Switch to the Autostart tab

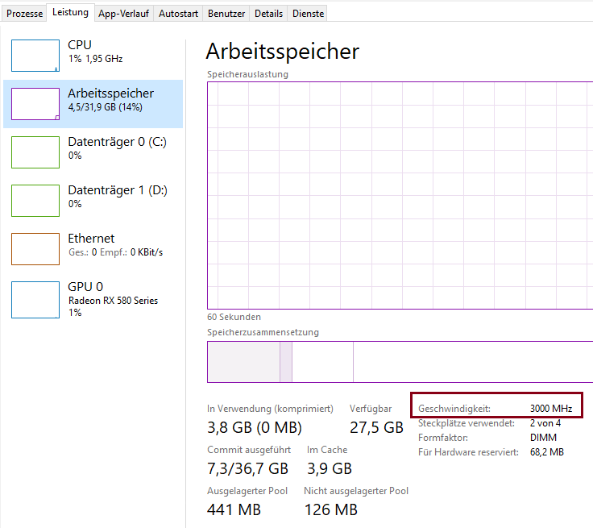pos(177,14)
